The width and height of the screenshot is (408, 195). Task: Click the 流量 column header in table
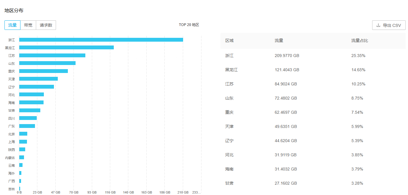(x=279, y=40)
